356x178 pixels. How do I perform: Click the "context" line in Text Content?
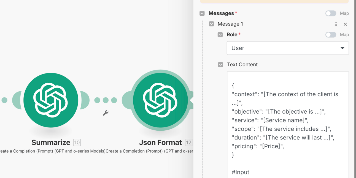pyautogui.click(x=285, y=98)
